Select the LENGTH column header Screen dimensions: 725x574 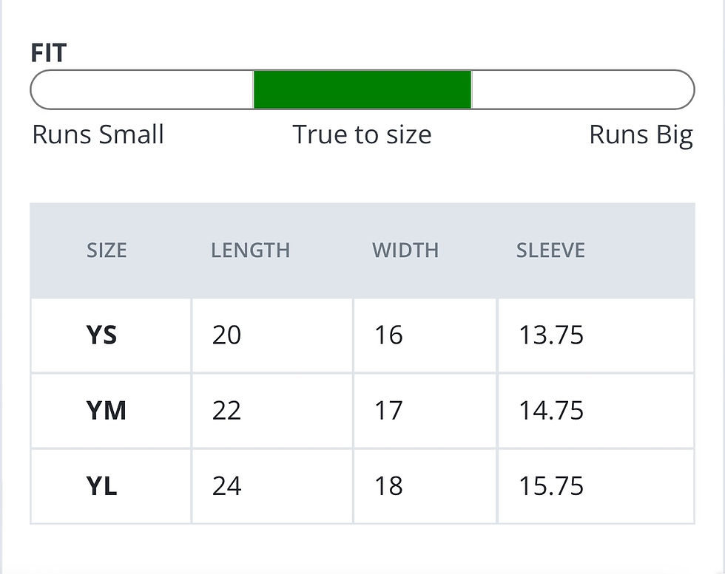point(250,250)
